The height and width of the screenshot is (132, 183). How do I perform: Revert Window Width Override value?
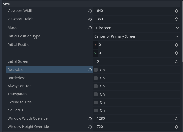point(90,119)
